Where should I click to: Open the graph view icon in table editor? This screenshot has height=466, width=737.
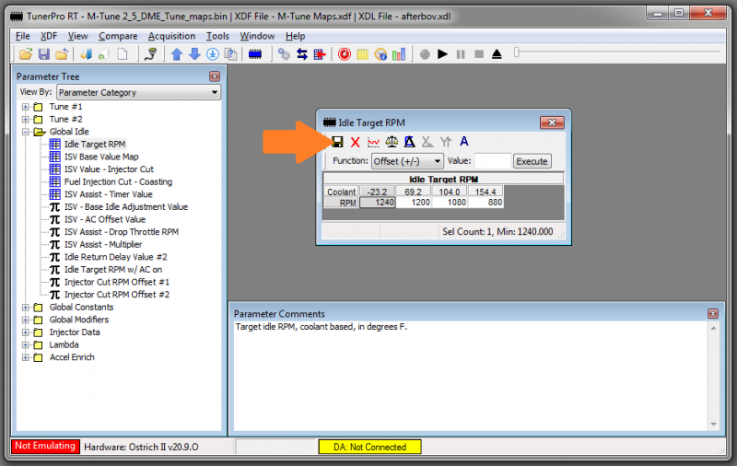pos(373,142)
